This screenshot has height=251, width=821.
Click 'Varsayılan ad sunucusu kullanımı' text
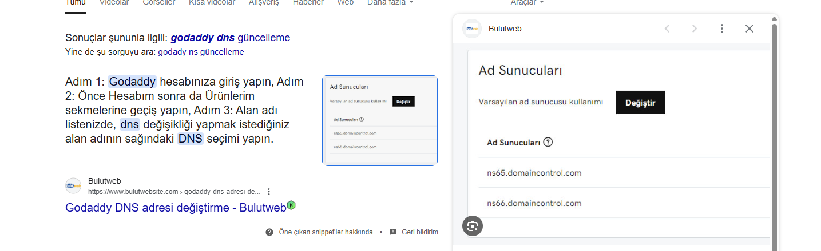point(541,102)
